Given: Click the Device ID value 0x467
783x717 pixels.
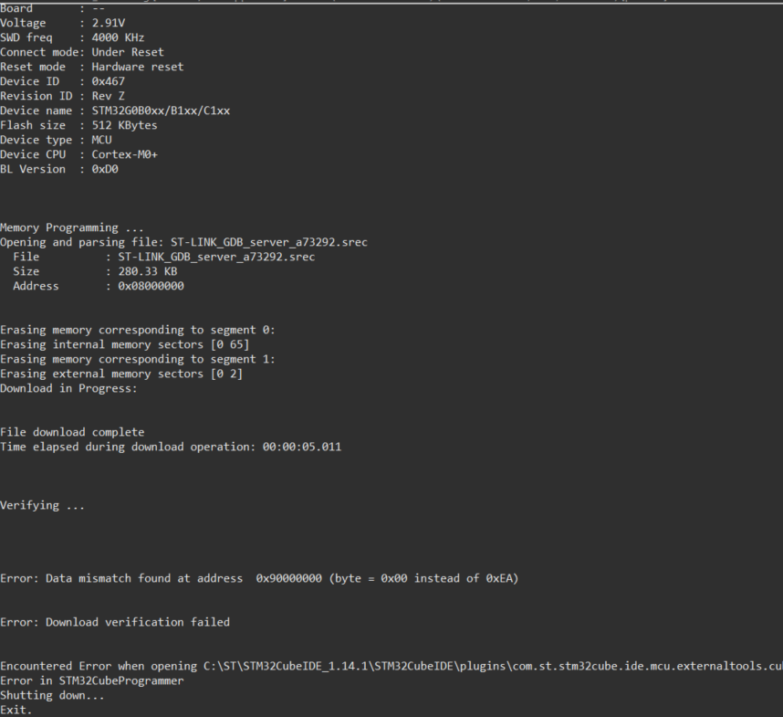Looking at the screenshot, I should (109, 81).
